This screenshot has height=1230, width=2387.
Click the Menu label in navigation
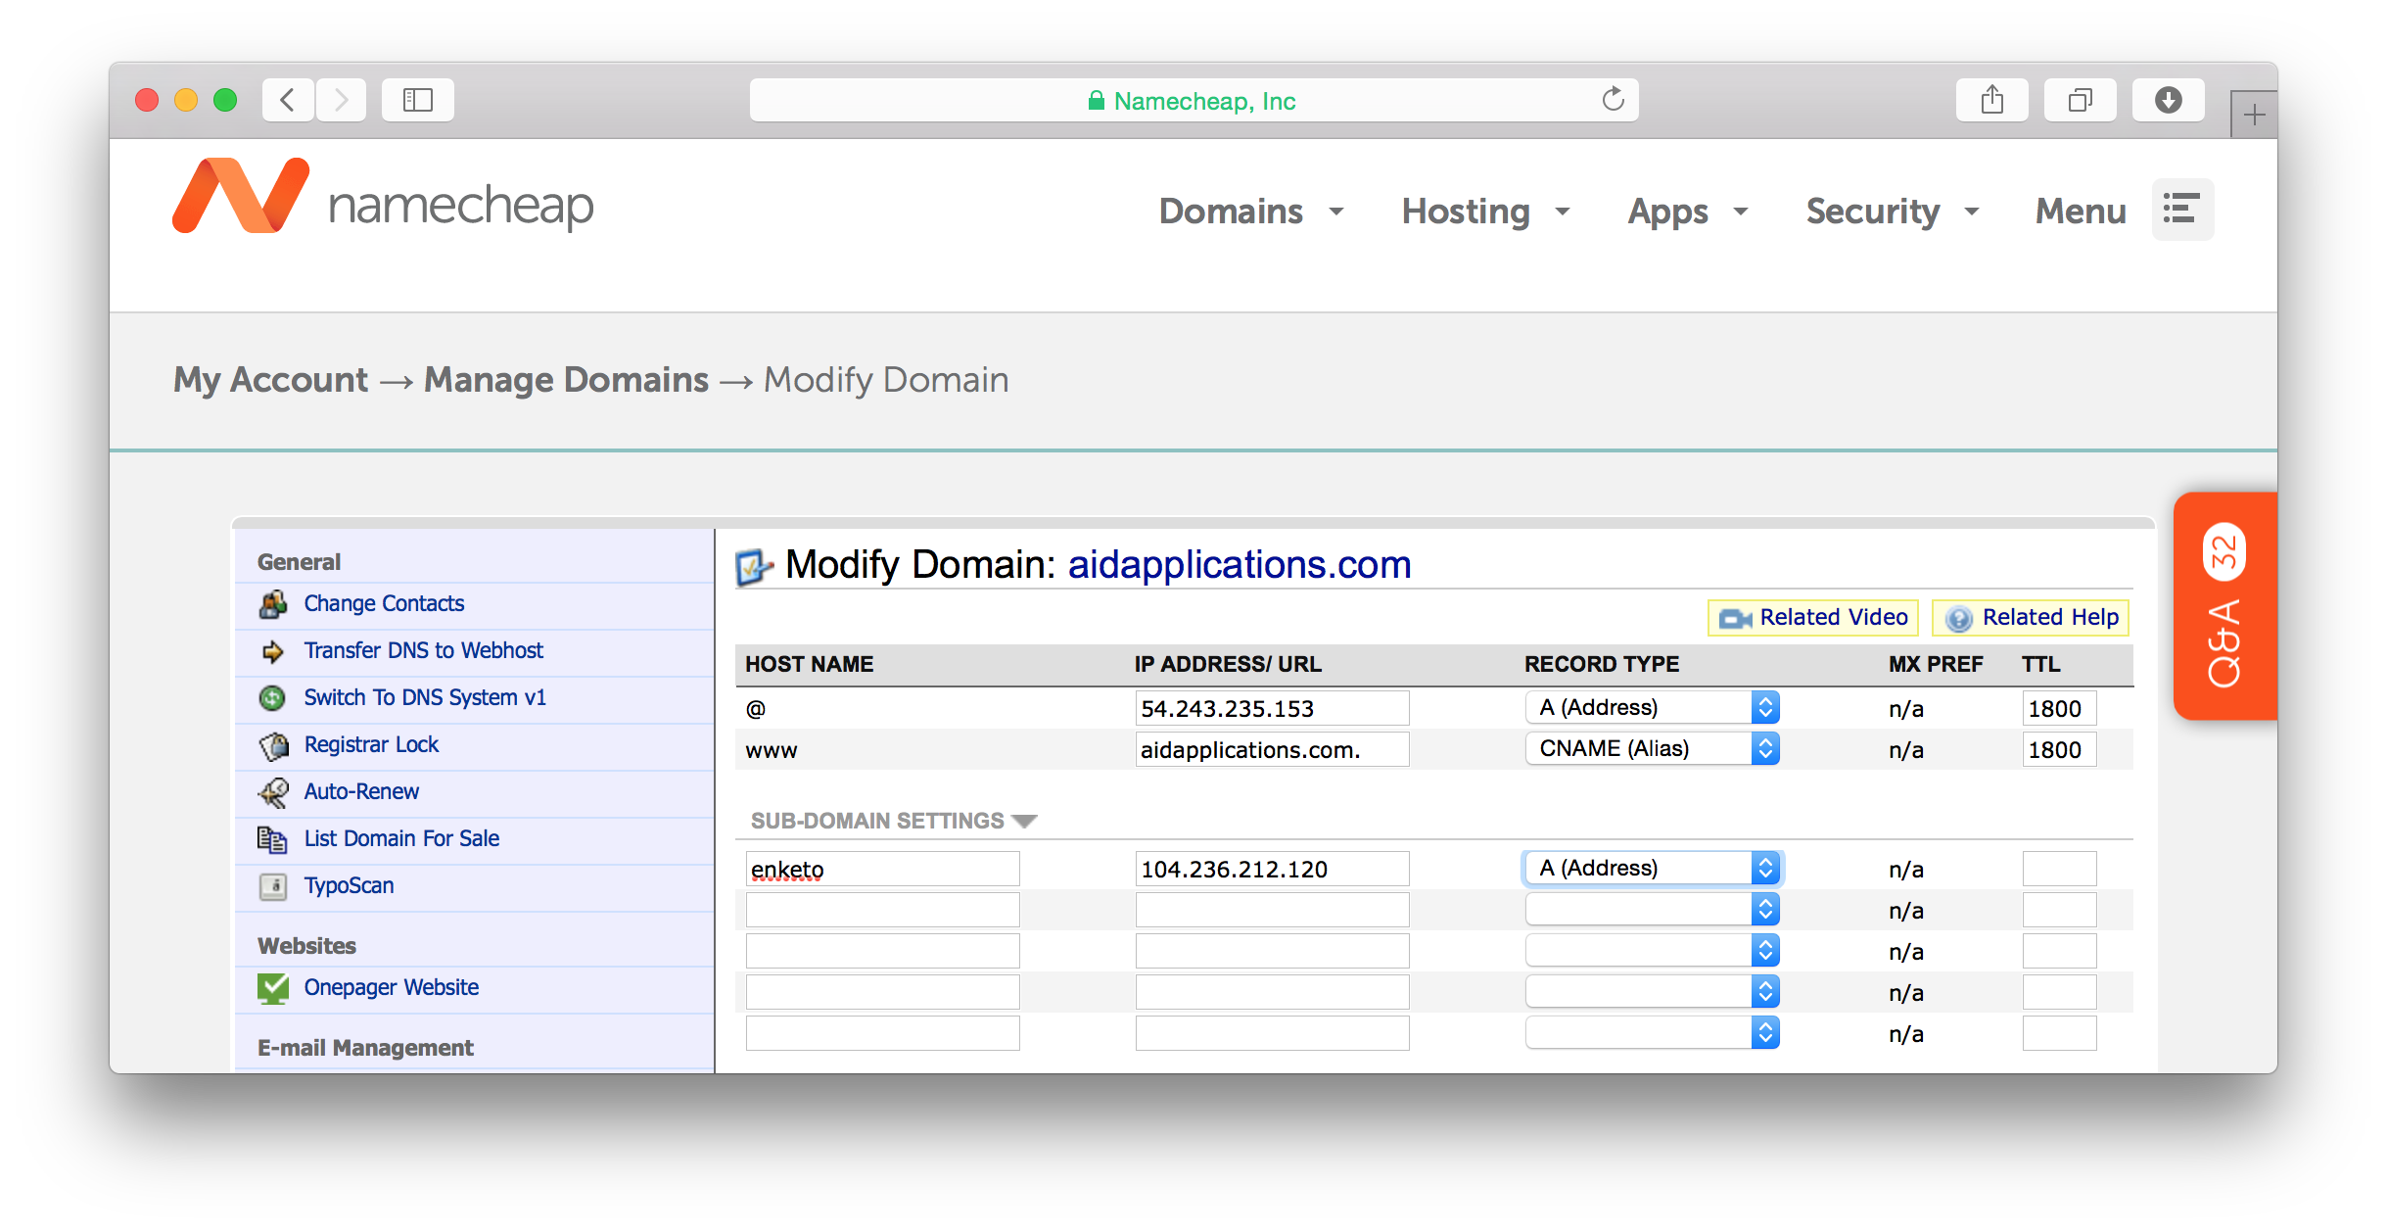[x=2081, y=211]
